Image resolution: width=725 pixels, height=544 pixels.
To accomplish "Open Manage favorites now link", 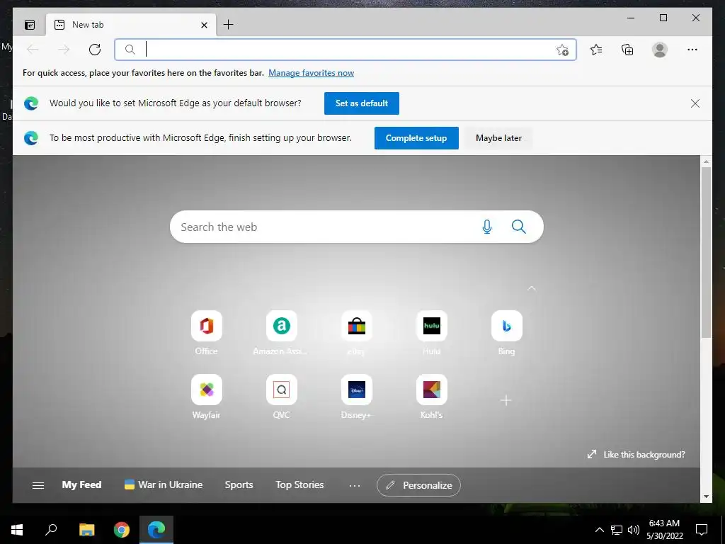I will click(312, 73).
